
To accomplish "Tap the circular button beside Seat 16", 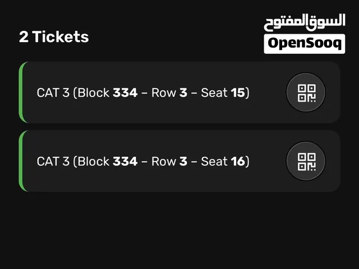I will point(306,161).
